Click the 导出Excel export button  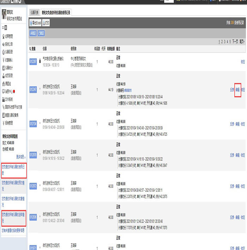(x=35, y=22)
